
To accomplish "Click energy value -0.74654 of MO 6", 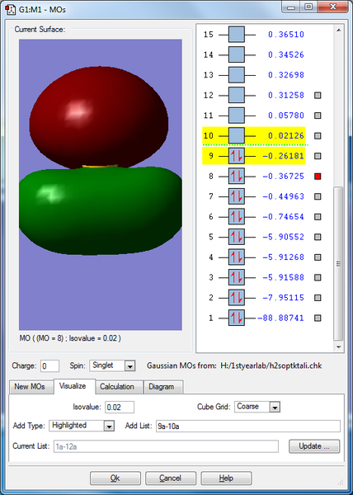I will tap(283, 216).
